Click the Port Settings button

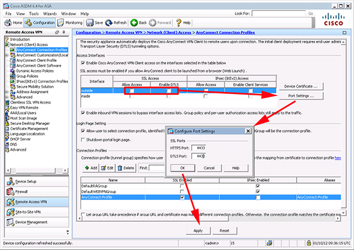(301, 96)
